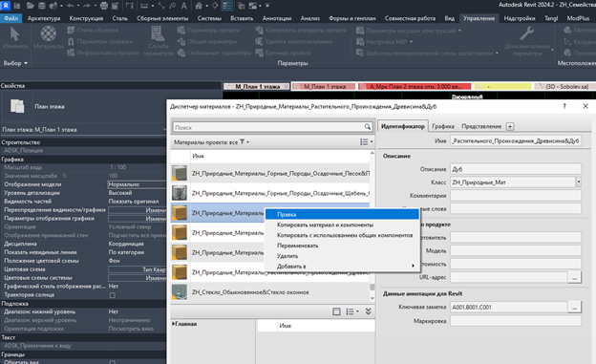Click the Маркировка input field
This screenshot has height=364, width=596.
[516, 321]
